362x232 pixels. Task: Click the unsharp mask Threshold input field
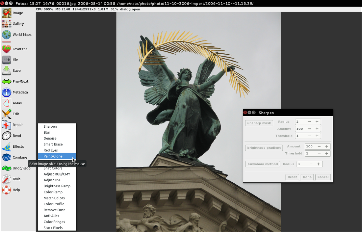tap(300, 136)
